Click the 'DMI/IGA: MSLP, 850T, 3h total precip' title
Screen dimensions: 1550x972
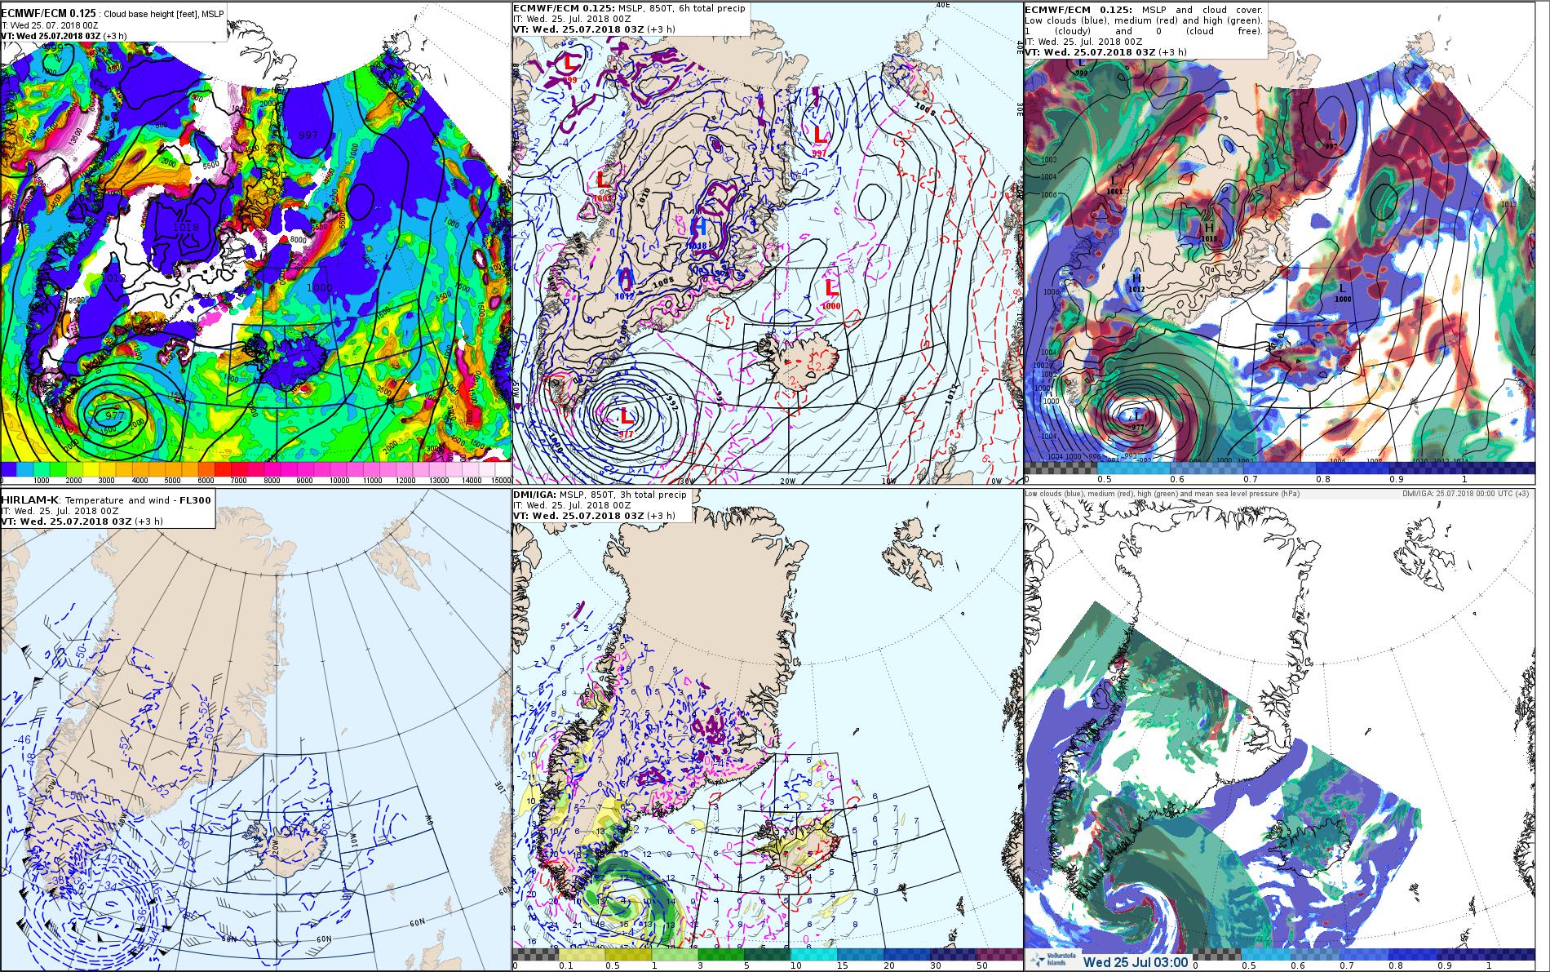tap(600, 495)
